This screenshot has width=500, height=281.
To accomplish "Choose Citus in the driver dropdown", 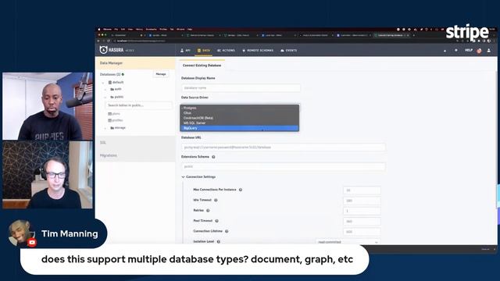I will [x=240, y=112].
